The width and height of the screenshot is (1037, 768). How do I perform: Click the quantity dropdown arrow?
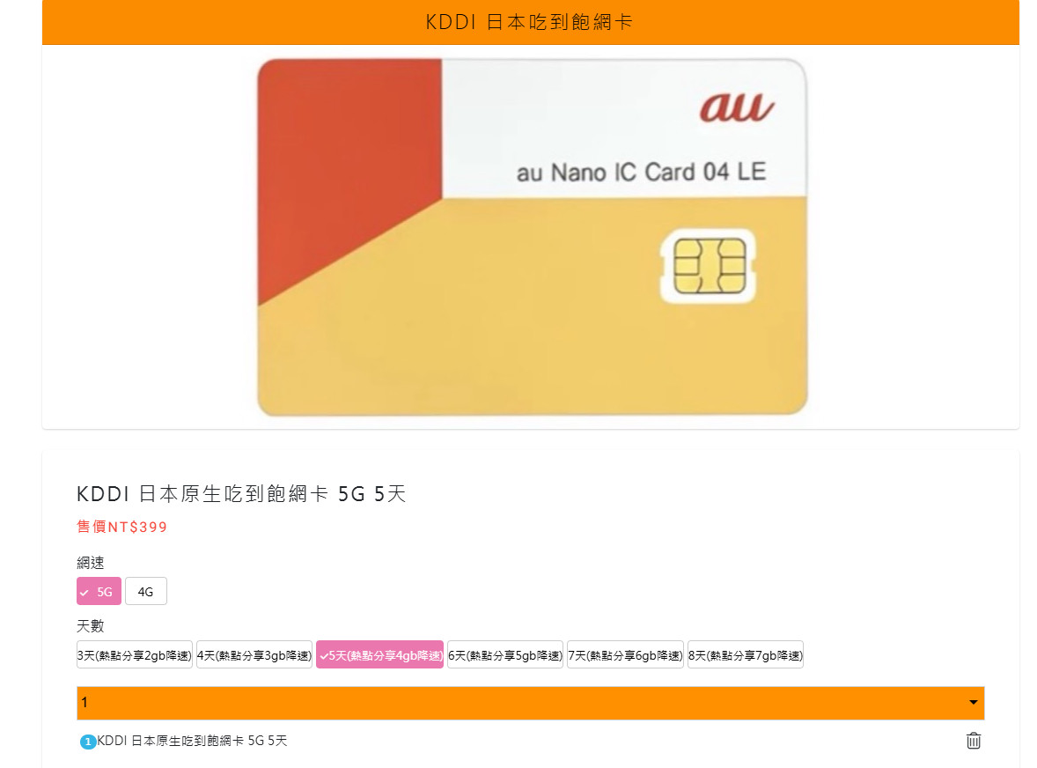(x=973, y=703)
